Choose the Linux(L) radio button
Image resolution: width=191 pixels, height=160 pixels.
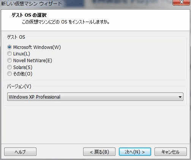click(x=9, y=54)
